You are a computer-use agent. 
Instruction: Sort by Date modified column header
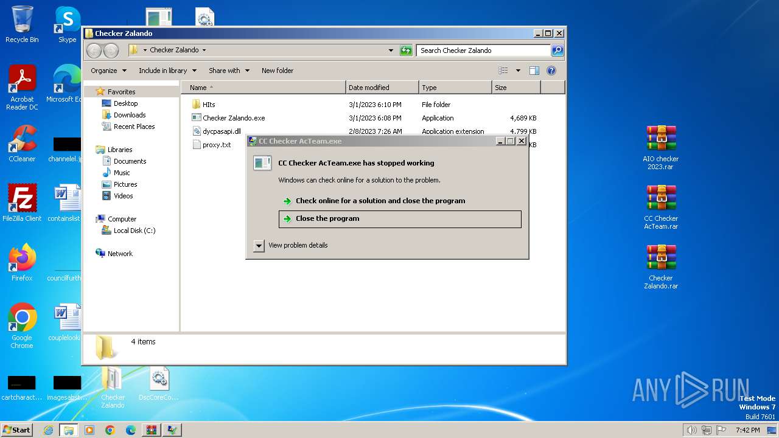(x=382, y=88)
